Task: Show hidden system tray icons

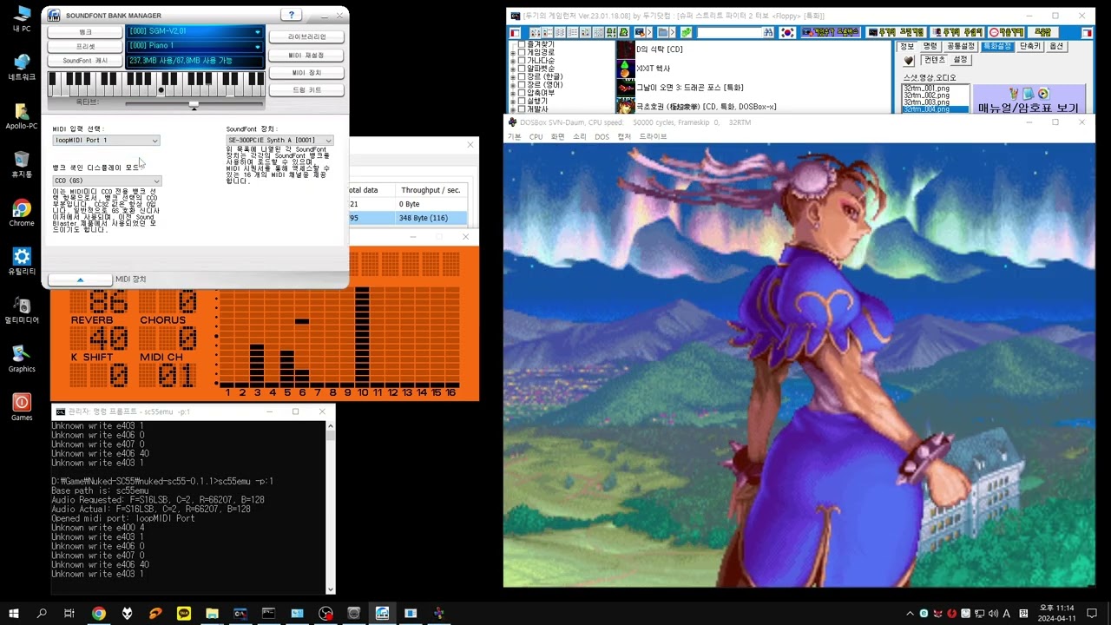Action: pos(910,614)
